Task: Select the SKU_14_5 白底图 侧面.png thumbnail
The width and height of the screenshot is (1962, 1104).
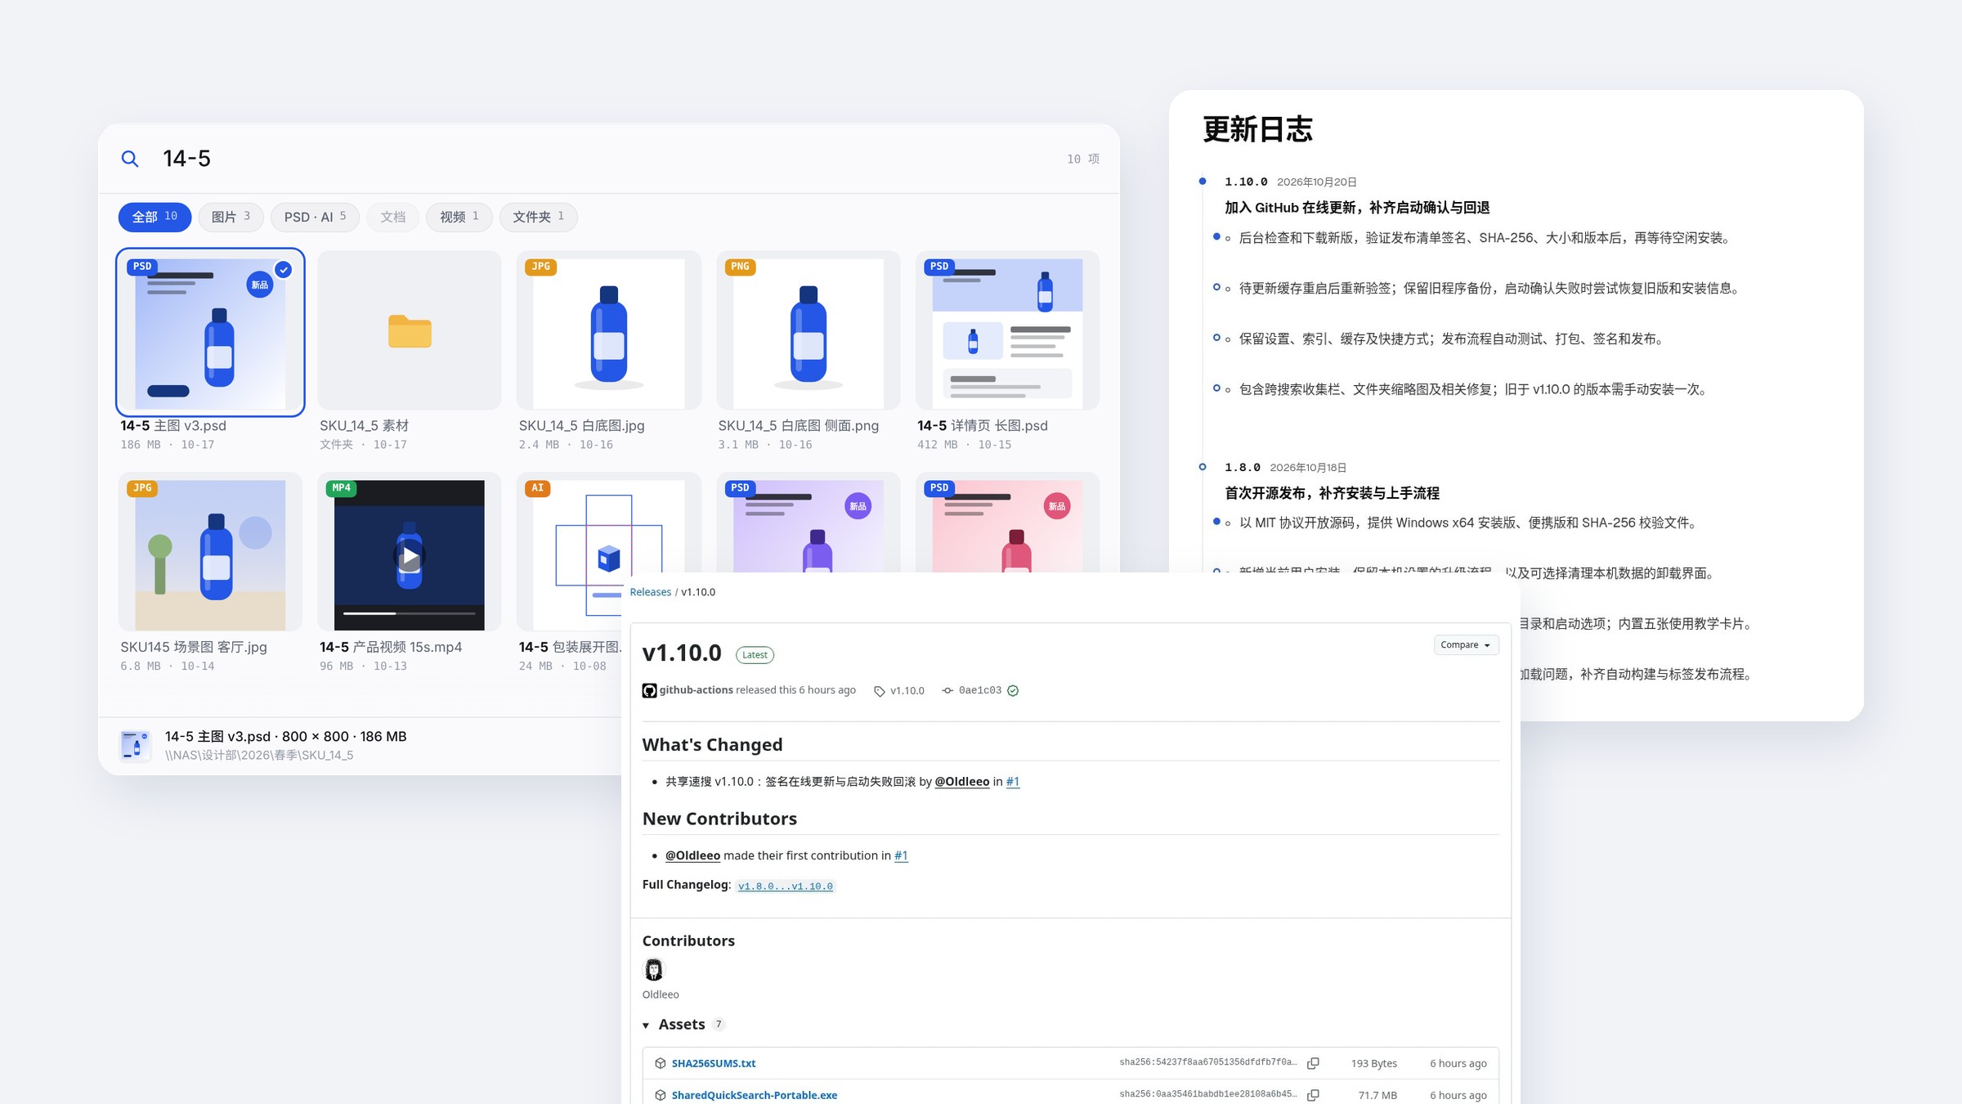Action: pyautogui.click(x=808, y=330)
